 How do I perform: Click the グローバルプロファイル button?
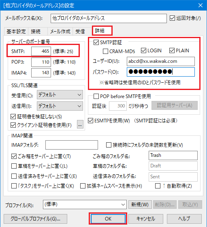click(x=35, y=219)
